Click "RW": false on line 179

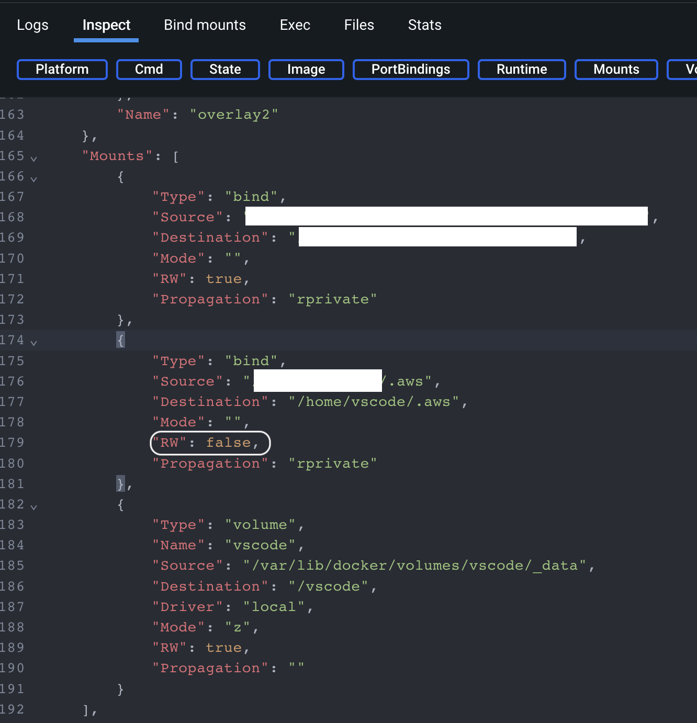tap(205, 443)
